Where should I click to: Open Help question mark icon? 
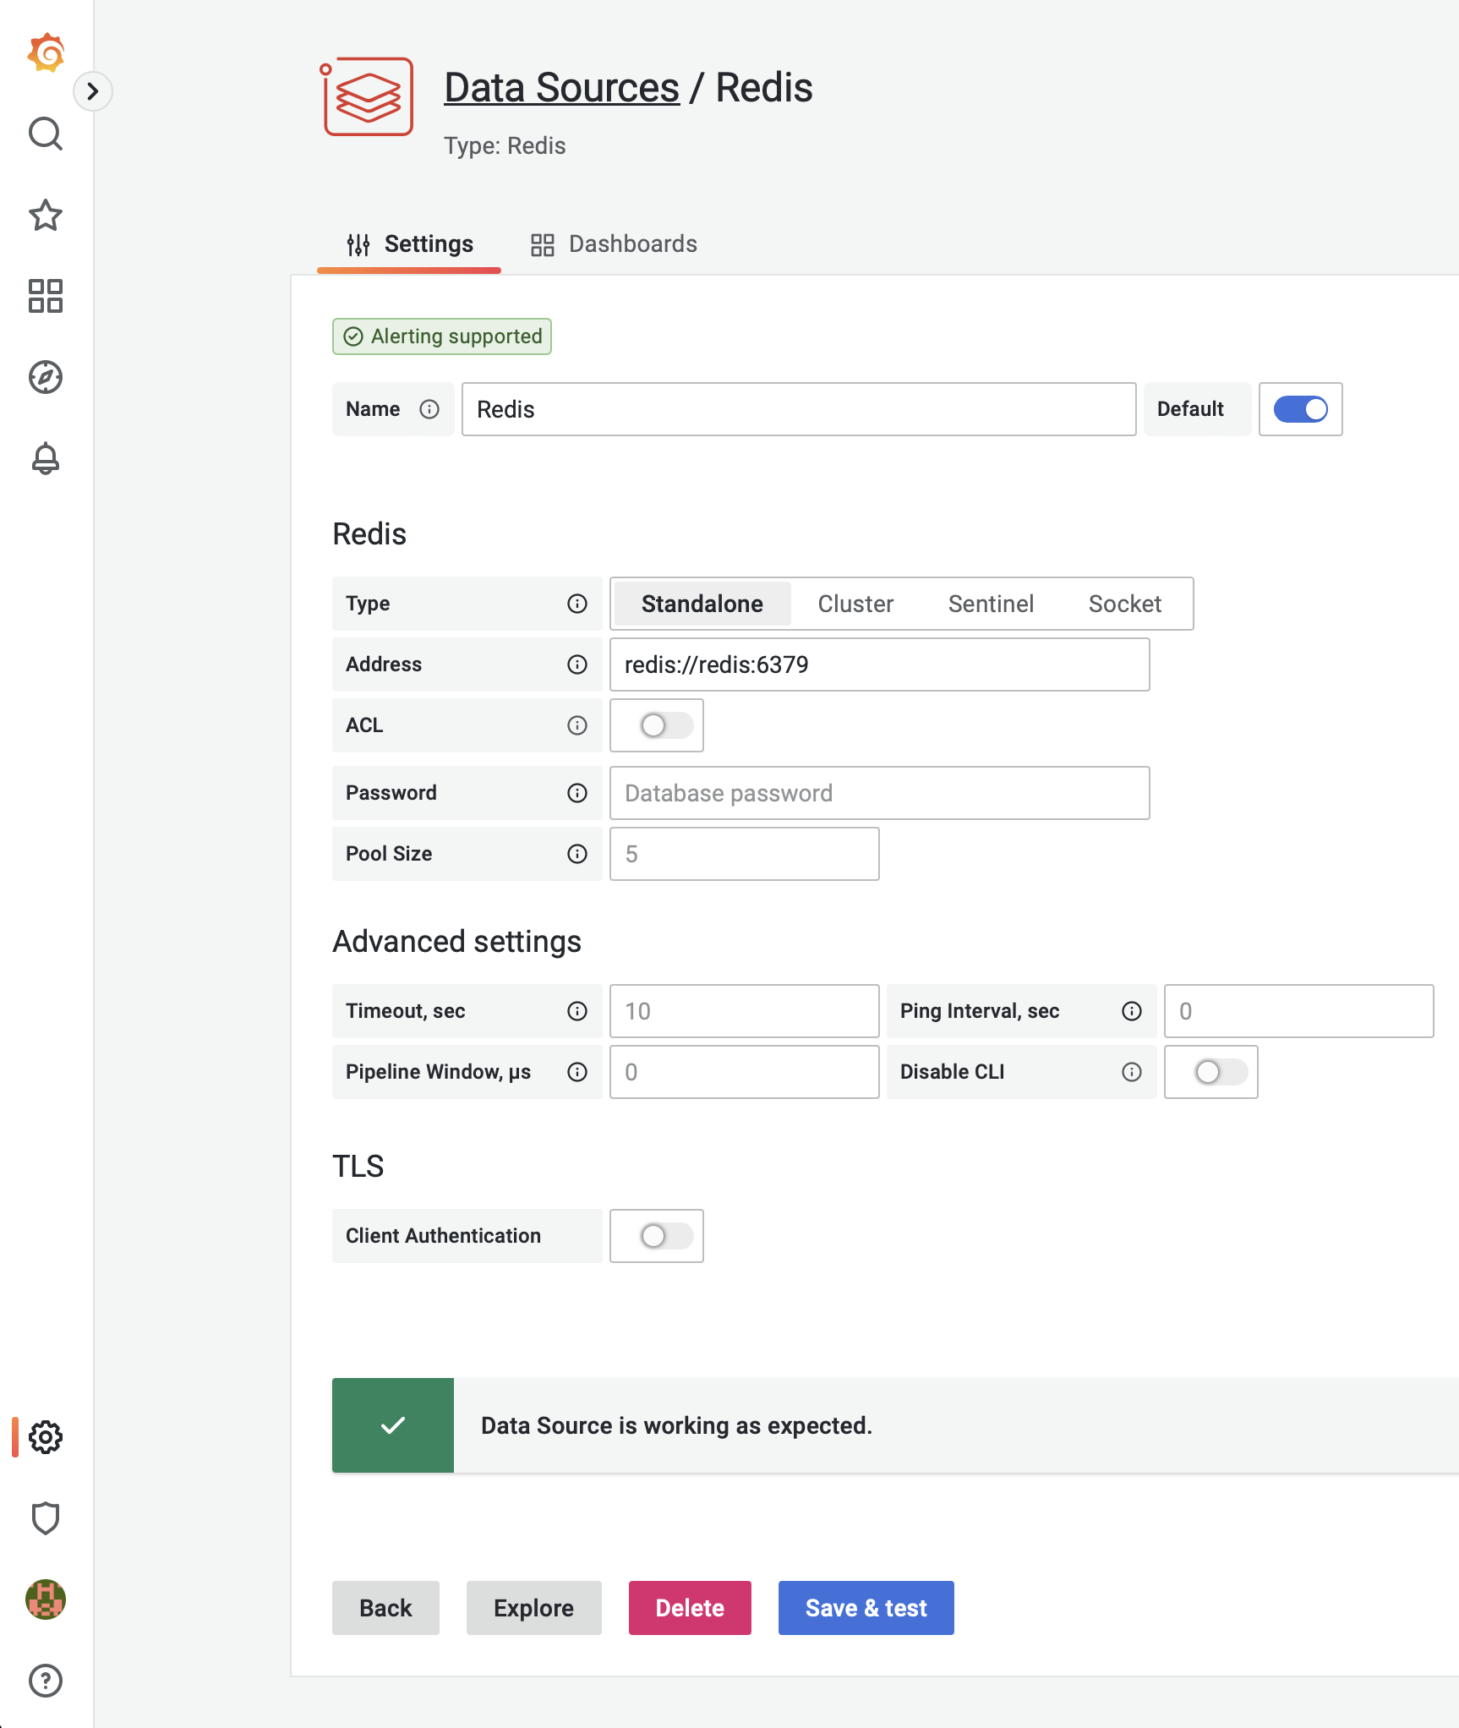(x=46, y=1681)
